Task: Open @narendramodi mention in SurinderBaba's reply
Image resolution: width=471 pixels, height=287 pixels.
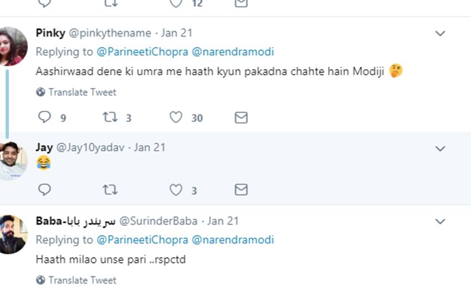Action: point(233,240)
